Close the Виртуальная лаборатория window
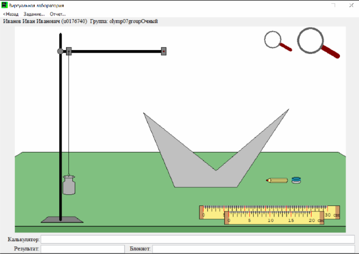This screenshot has width=359, height=254. pyautogui.click(x=351, y=5)
